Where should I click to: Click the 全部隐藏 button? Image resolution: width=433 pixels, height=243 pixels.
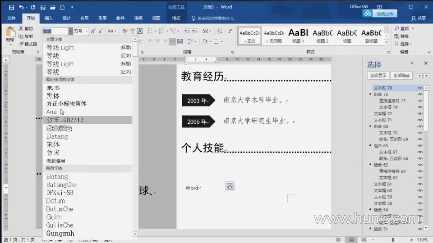401,76
